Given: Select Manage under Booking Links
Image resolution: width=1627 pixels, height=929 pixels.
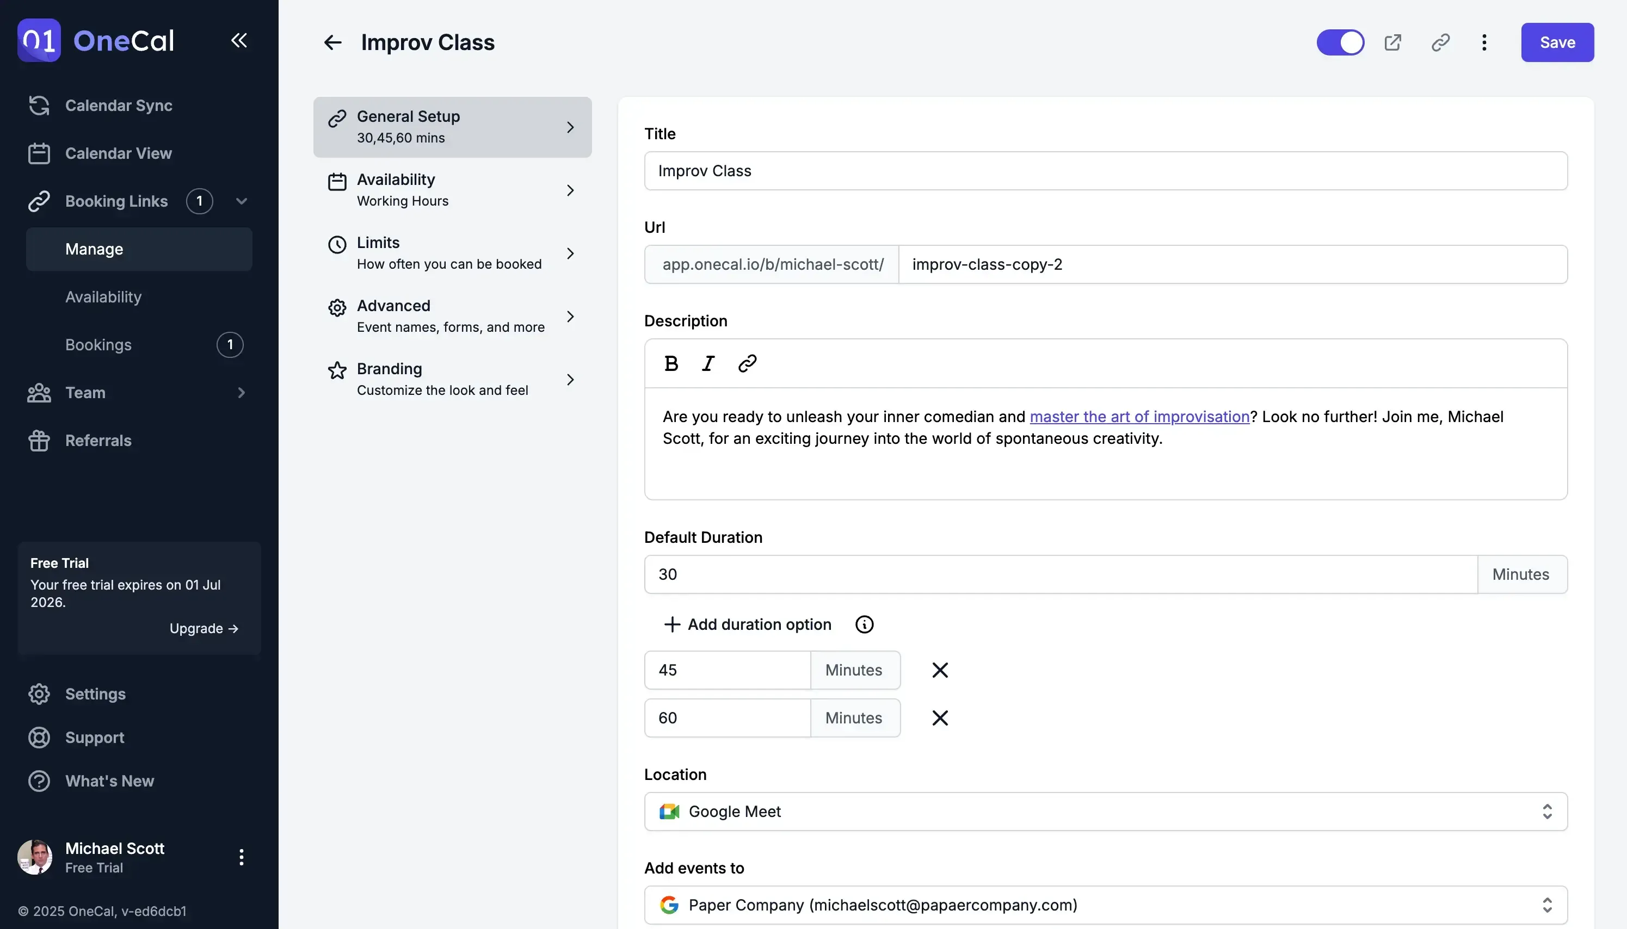Looking at the screenshot, I should click(x=94, y=249).
